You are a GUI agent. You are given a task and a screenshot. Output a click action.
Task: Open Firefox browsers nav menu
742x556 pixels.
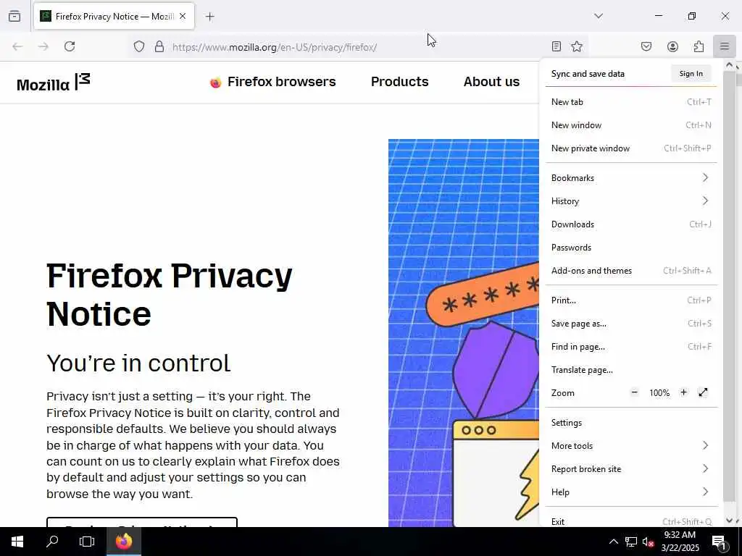(x=272, y=82)
